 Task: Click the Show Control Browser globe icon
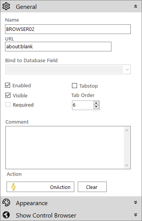pos(6,215)
